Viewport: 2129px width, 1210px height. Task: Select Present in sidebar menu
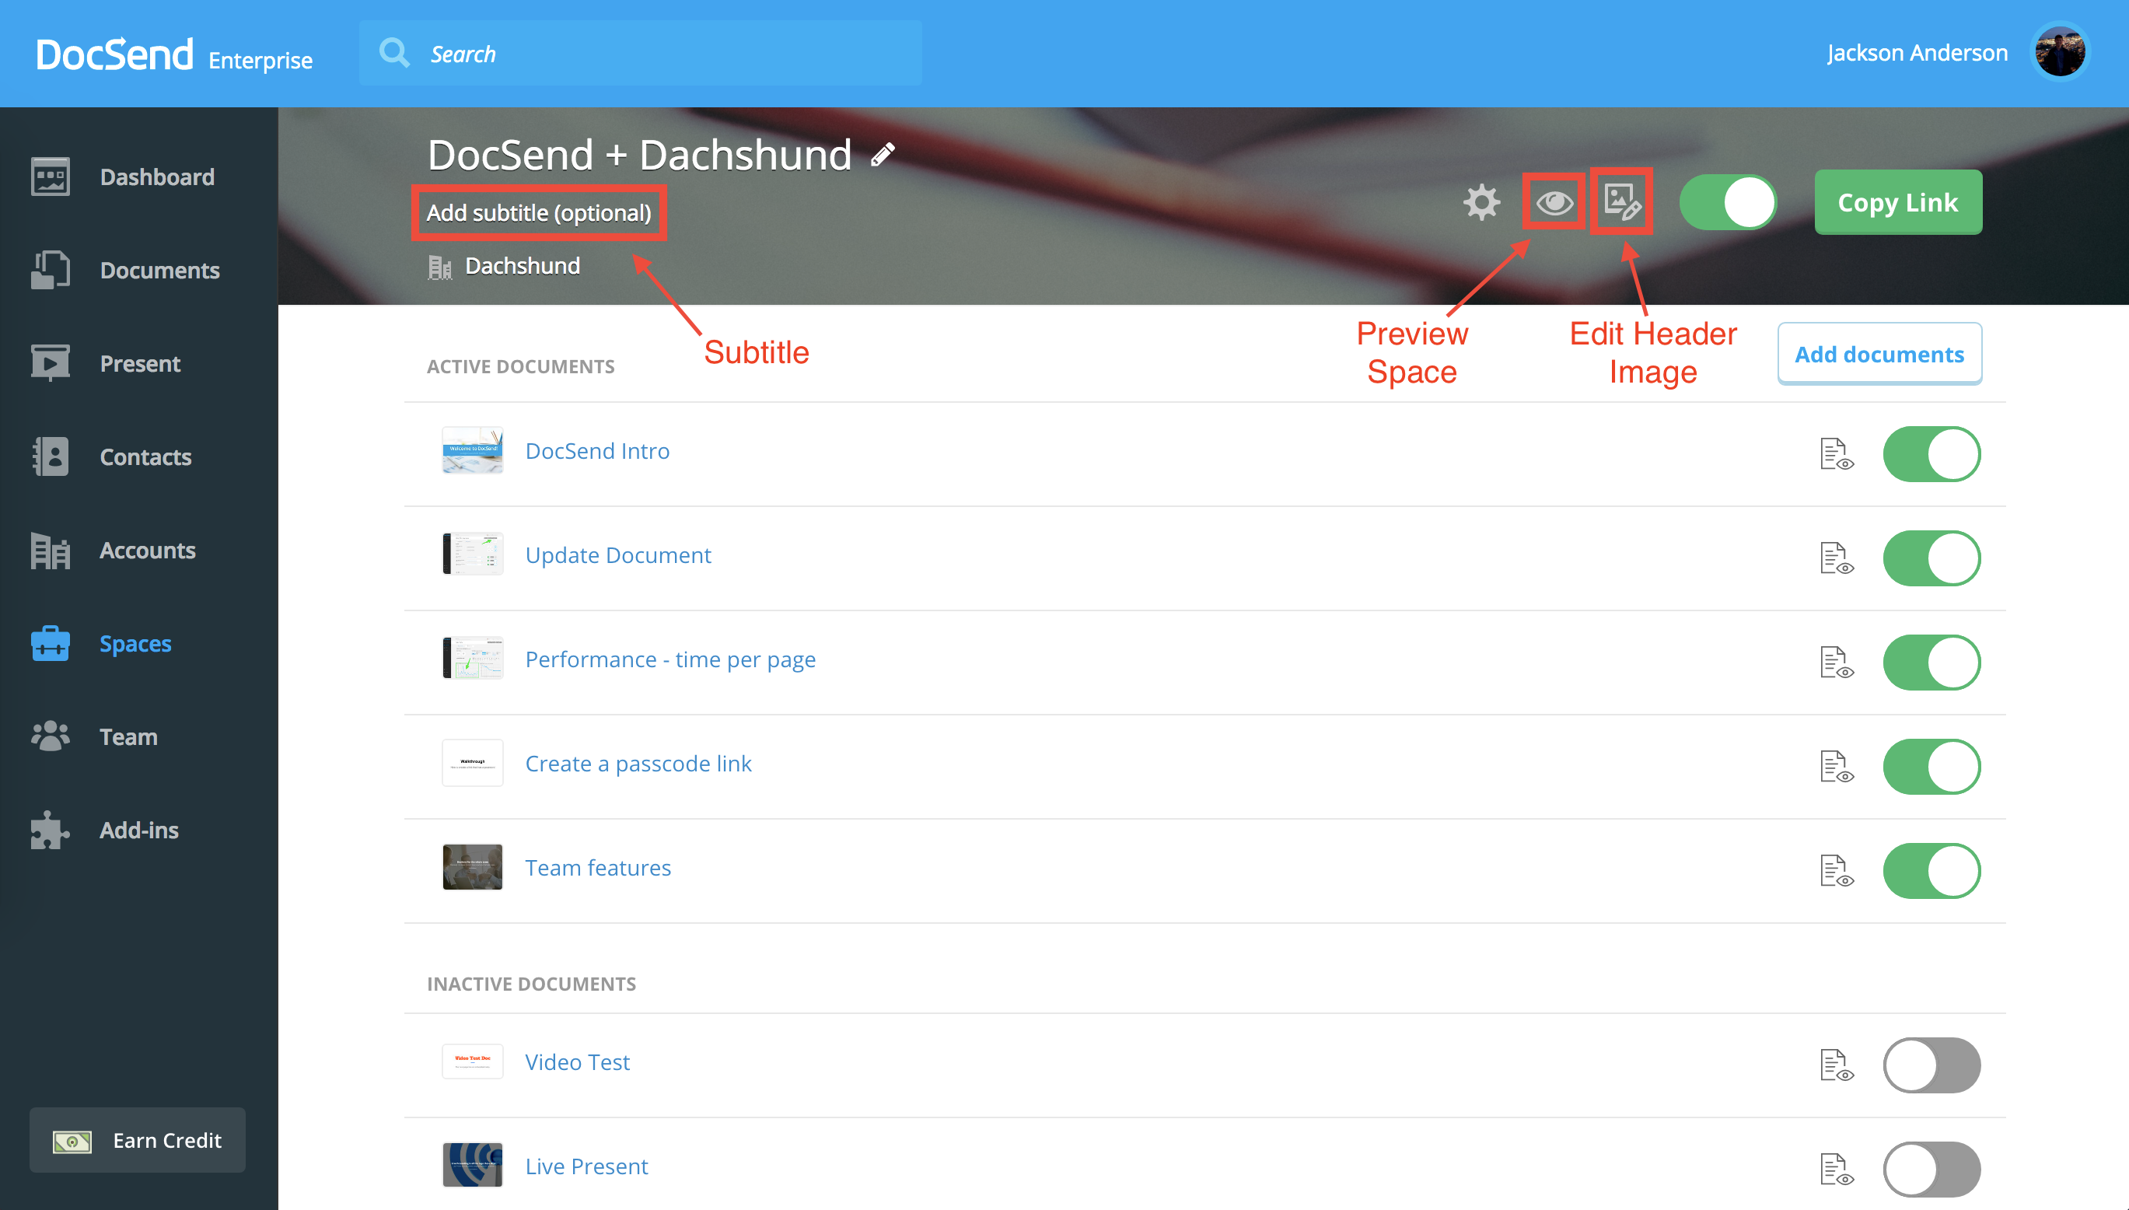[140, 363]
